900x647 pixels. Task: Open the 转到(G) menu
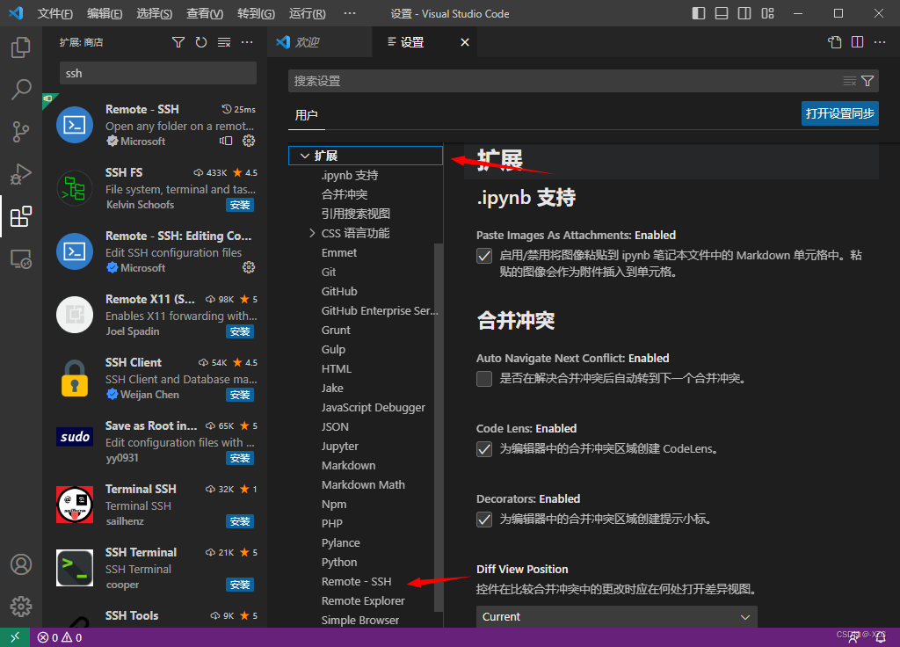point(256,13)
